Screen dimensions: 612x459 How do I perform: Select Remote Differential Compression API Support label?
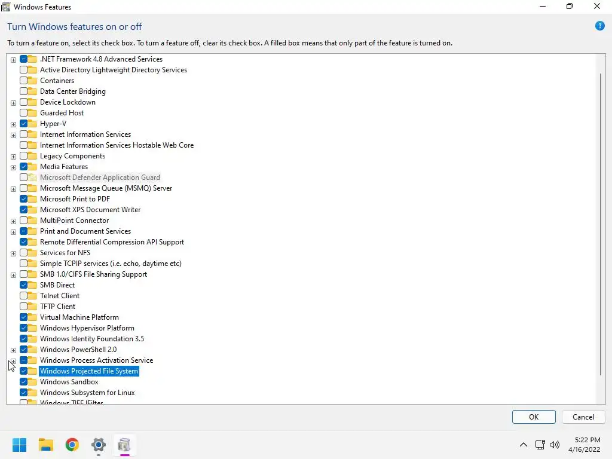tap(112, 242)
